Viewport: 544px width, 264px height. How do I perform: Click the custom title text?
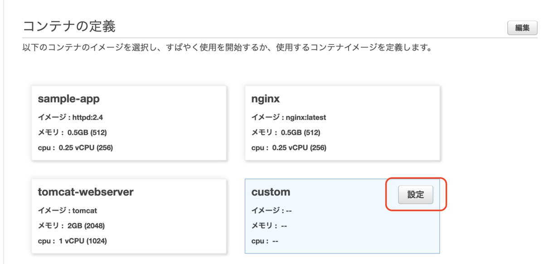tap(271, 192)
